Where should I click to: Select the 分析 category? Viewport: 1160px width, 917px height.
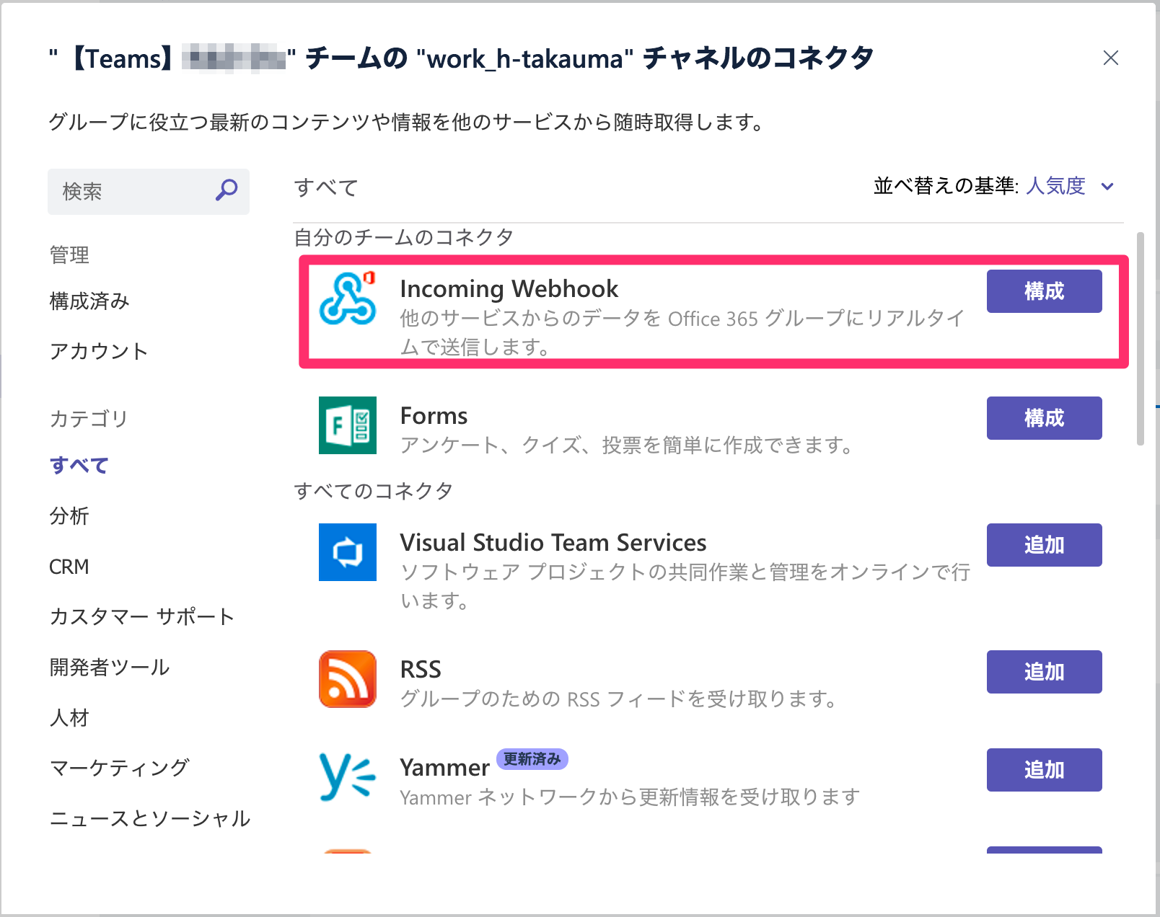(69, 516)
